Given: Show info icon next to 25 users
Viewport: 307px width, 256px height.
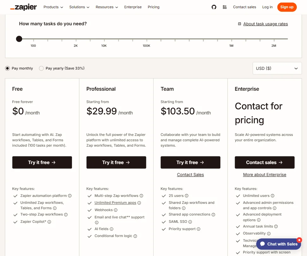Looking at the screenshot, I should (187, 196).
